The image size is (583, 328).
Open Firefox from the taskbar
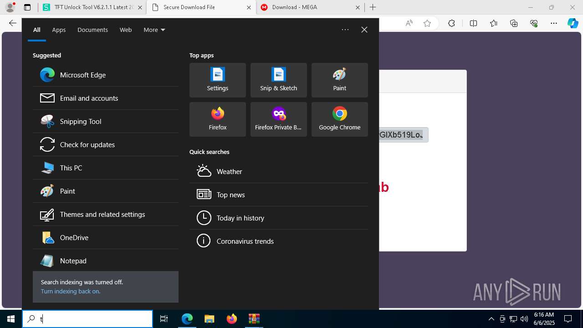(231, 319)
